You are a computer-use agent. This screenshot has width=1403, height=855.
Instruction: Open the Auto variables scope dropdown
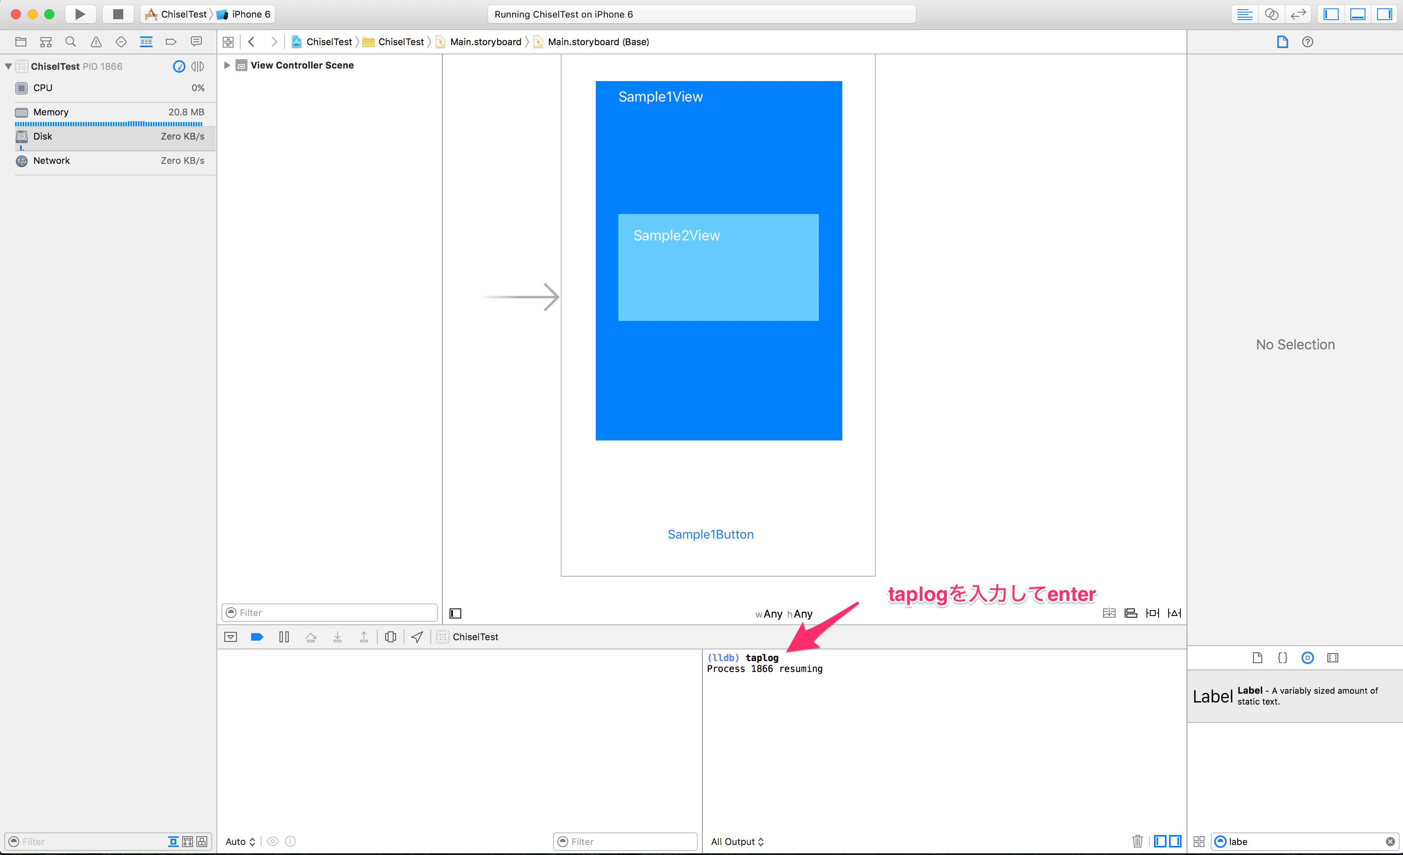(240, 841)
